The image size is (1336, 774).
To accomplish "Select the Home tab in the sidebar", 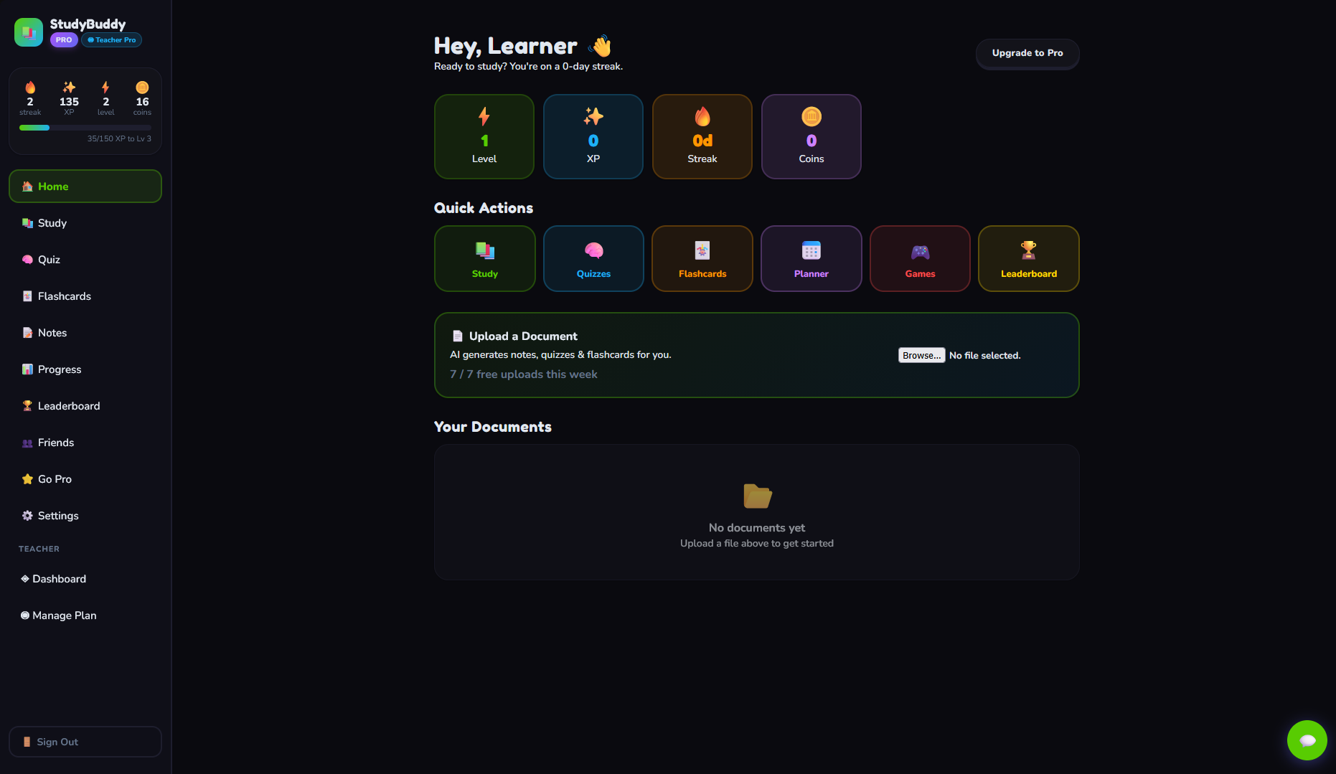I will pos(53,186).
